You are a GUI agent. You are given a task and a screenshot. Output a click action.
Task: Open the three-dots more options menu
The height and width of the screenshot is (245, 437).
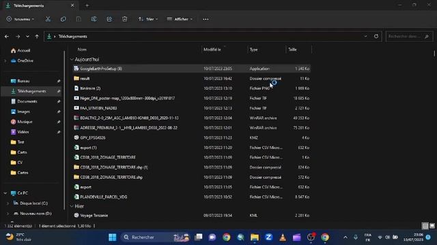206,19
